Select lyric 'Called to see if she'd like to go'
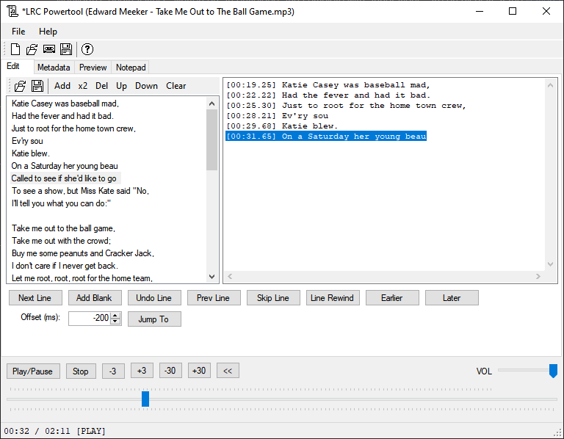The image size is (564, 439). (x=64, y=178)
